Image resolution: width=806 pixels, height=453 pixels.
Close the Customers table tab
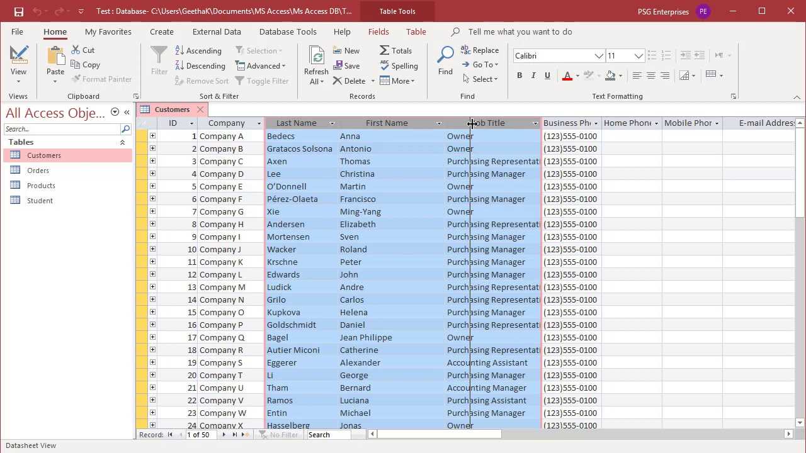tap(200, 109)
